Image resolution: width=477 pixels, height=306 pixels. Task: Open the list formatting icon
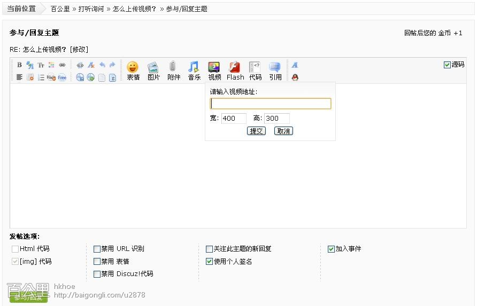41,77
